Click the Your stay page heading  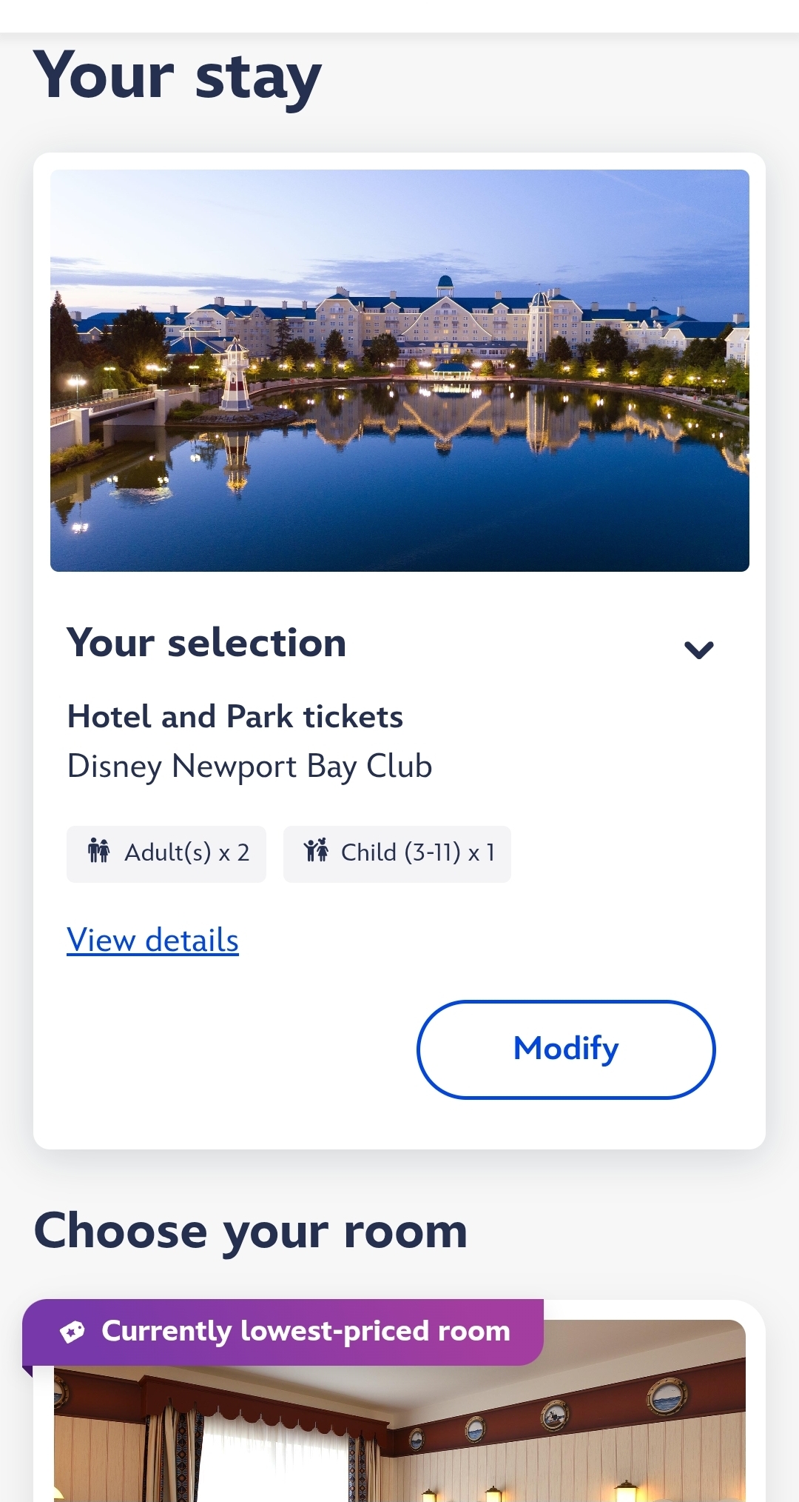[178, 77]
